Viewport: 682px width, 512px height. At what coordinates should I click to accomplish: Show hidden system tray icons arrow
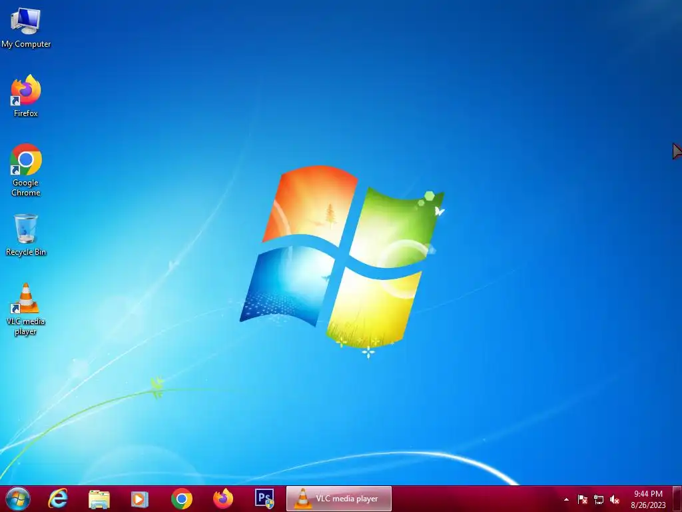coord(566,499)
